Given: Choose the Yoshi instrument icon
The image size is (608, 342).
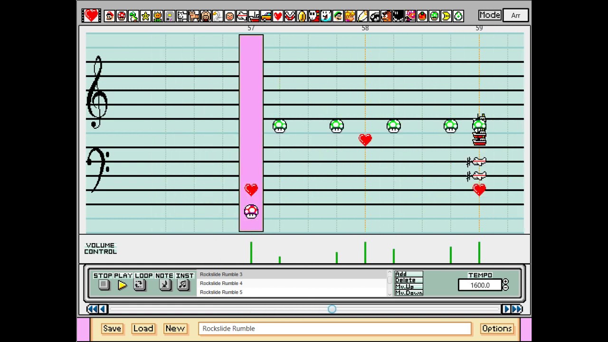Looking at the screenshot, I should point(133,16).
